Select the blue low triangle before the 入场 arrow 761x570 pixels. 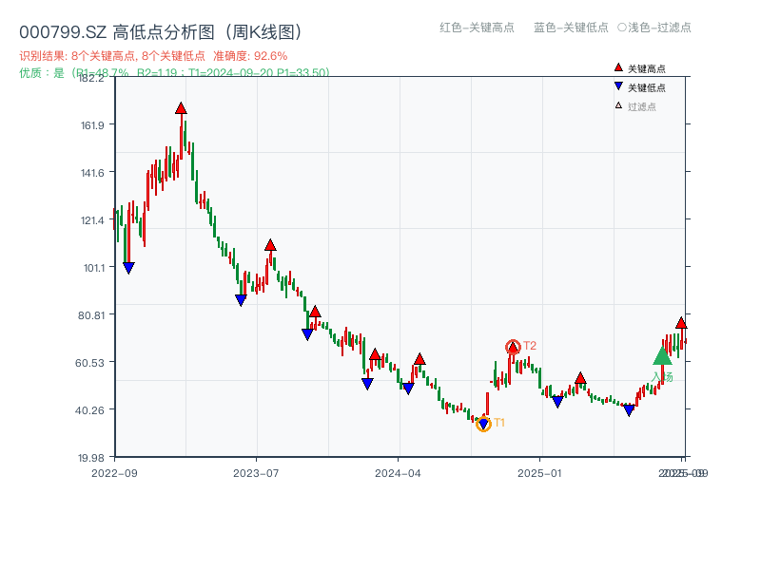(629, 409)
